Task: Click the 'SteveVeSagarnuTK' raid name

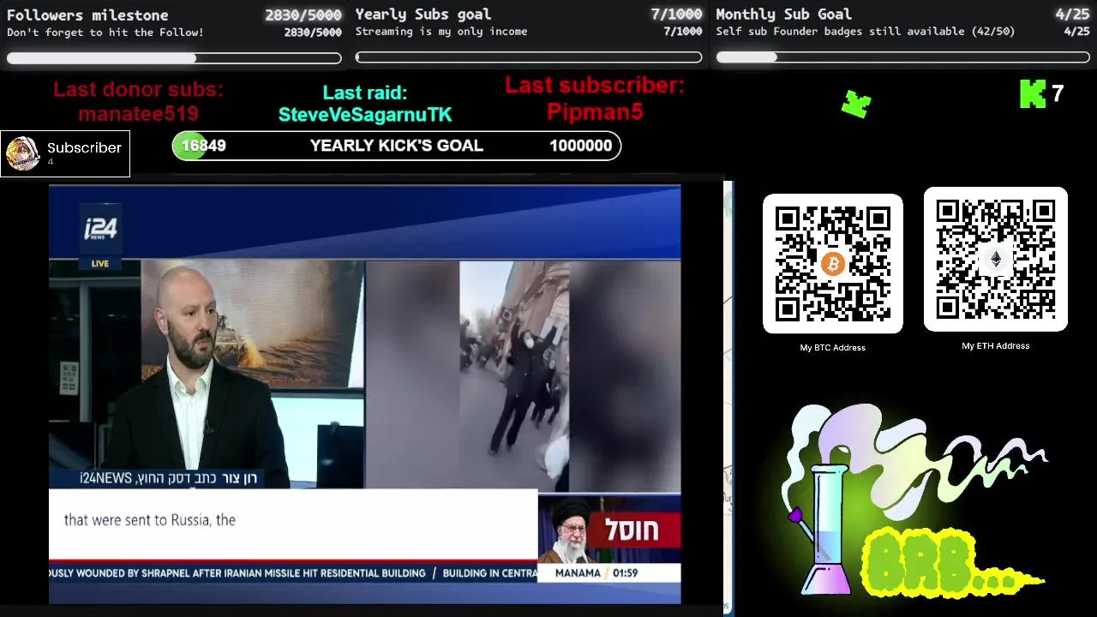Action: click(x=365, y=115)
